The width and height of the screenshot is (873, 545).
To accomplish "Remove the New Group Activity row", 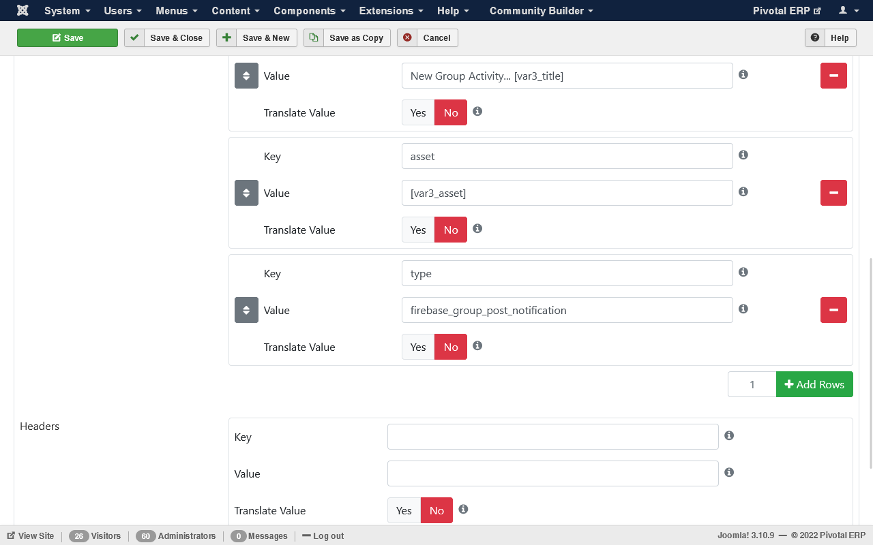I will click(x=833, y=76).
